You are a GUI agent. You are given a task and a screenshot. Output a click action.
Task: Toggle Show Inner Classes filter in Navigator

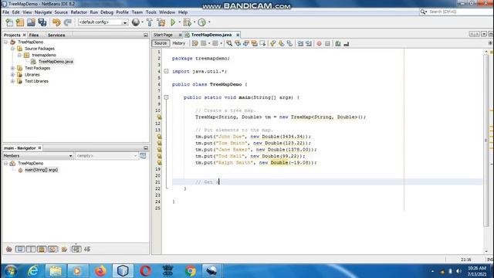(x=52, y=249)
